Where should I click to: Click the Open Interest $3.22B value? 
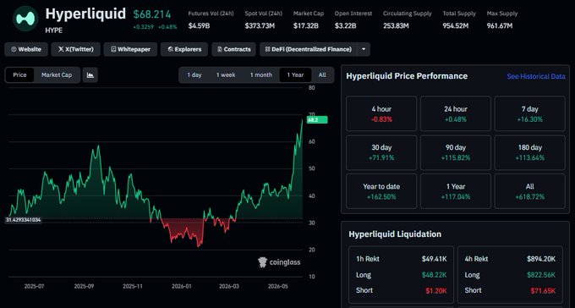(x=346, y=25)
